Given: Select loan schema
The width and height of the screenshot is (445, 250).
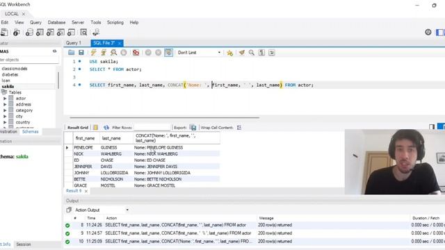Looking at the screenshot, I should tap(6, 81).
